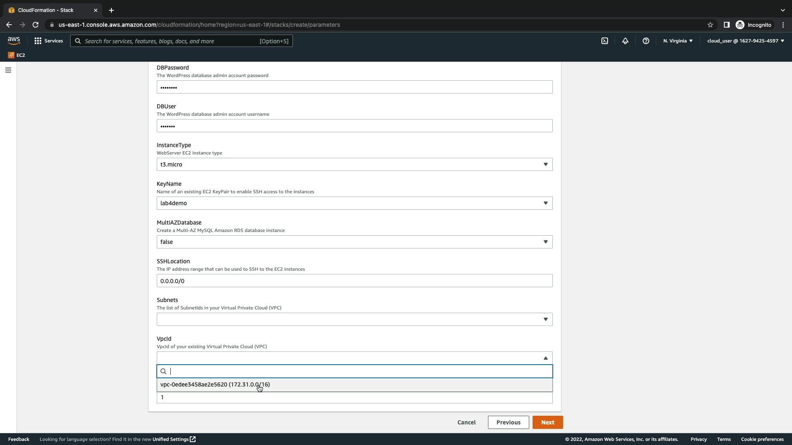Open the Services grid menu
Image resolution: width=792 pixels, height=445 pixels.
coord(49,41)
